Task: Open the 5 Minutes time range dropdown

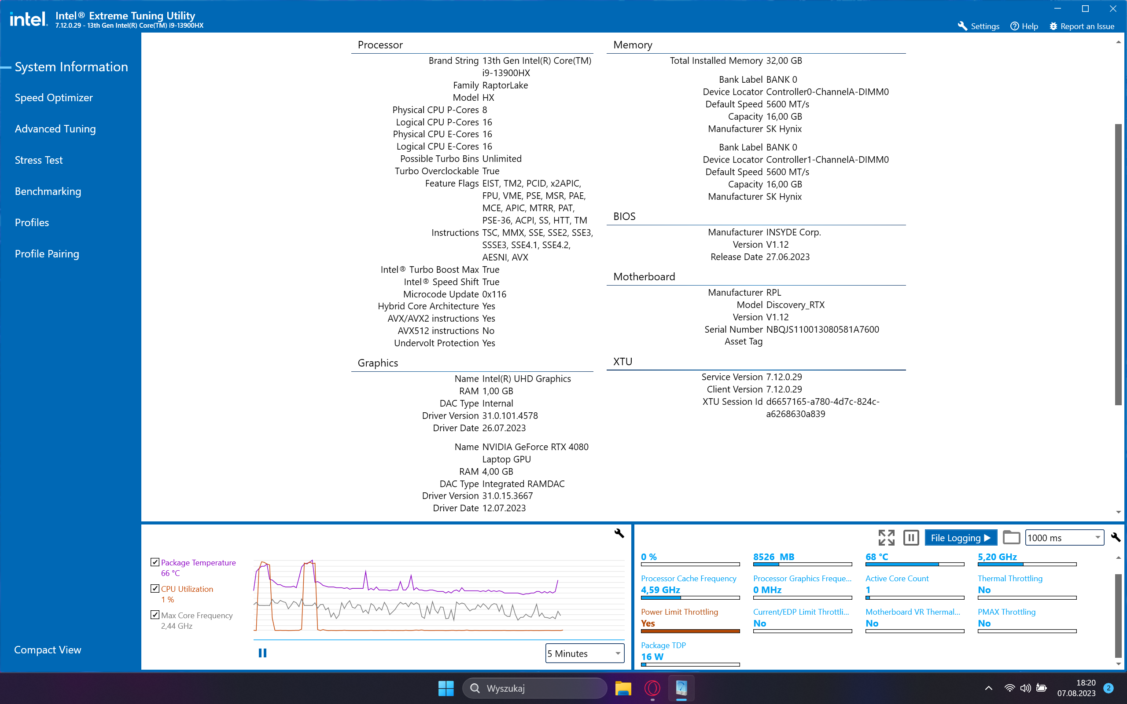Action: pyautogui.click(x=585, y=653)
